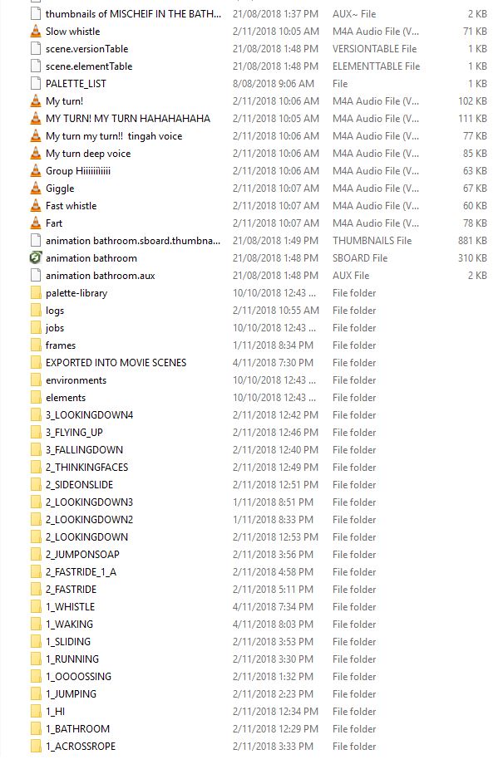Image resolution: width=503 pixels, height=769 pixels.
Task: Click VLC icon beside Fast whistle
Action: (x=36, y=206)
